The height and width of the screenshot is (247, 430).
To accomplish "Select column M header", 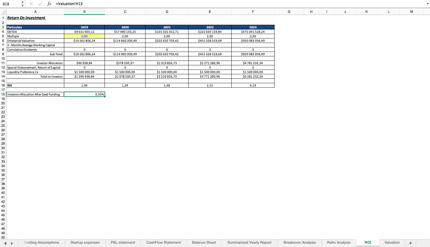I will click(x=411, y=12).
